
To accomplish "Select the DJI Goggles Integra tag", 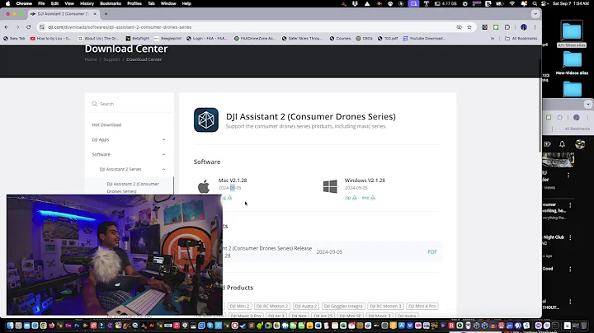I will click(x=343, y=306).
